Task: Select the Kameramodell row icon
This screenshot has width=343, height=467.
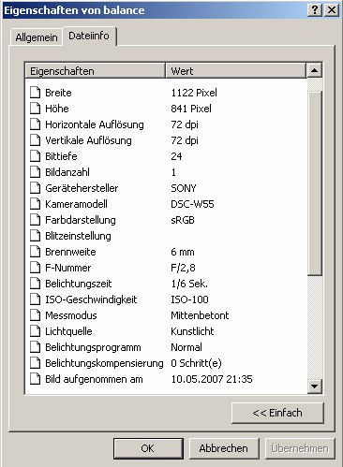Action: [36, 204]
